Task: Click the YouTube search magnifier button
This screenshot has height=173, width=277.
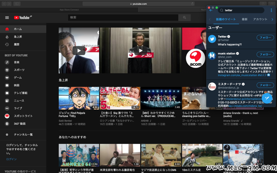Action: [x=185, y=18]
